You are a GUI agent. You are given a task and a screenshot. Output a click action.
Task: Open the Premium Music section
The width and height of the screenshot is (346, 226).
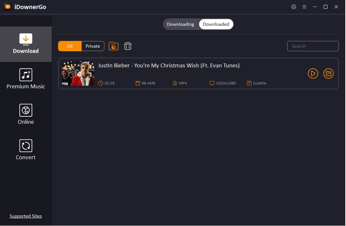(x=25, y=78)
